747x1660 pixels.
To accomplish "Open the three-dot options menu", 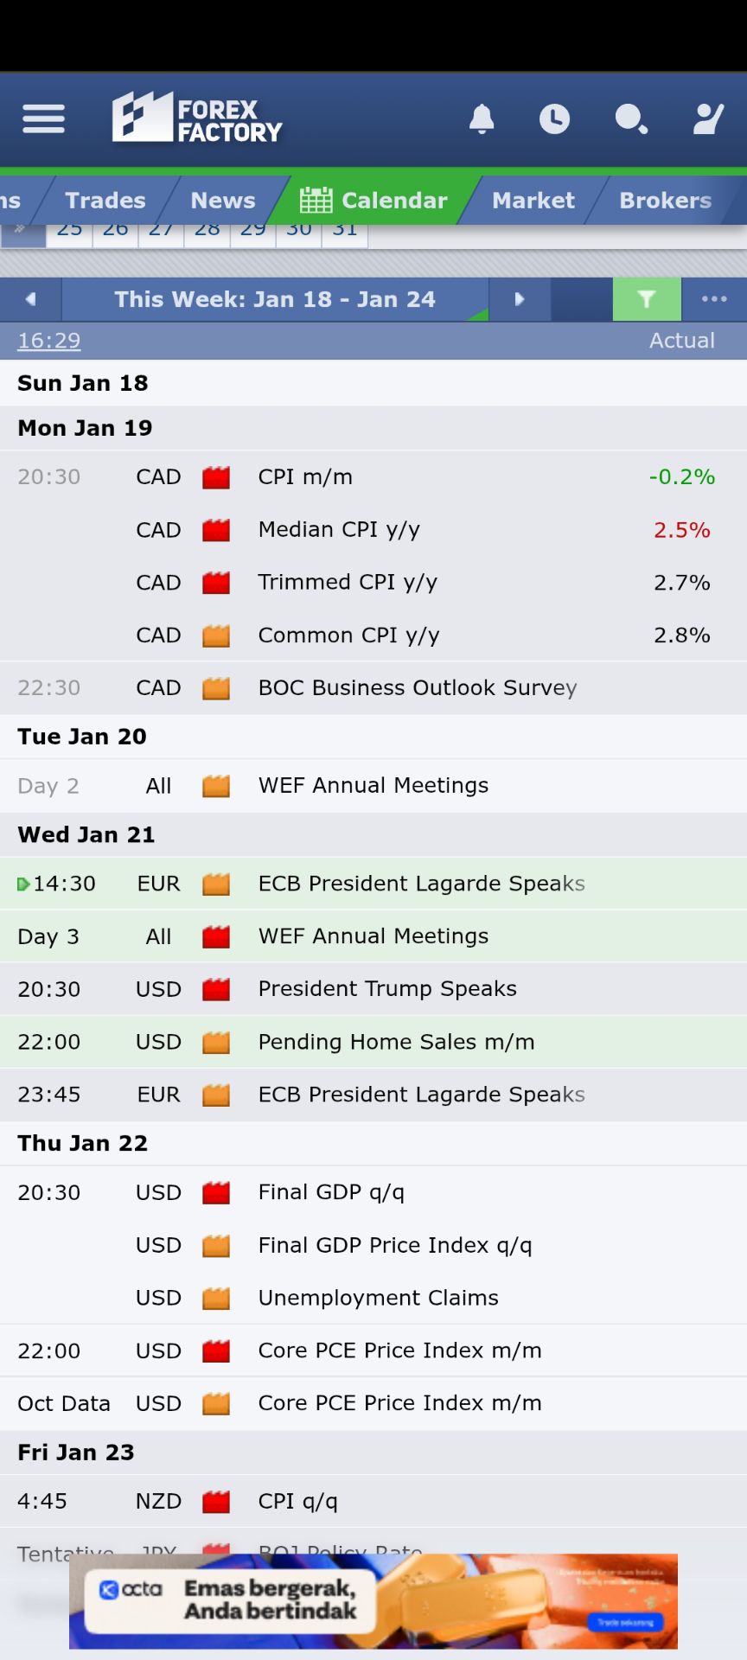I will pos(714,299).
